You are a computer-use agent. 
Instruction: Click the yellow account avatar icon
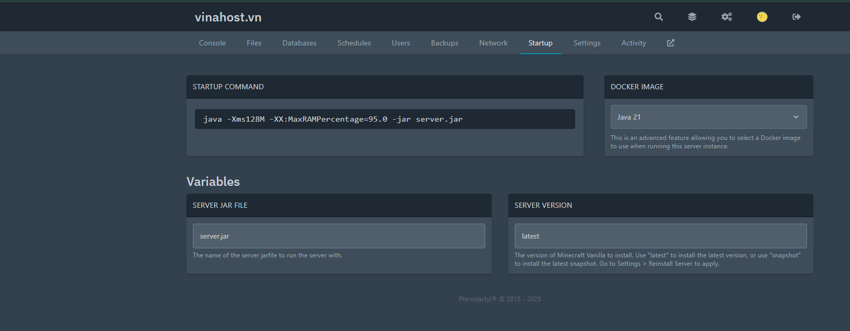[x=762, y=17]
